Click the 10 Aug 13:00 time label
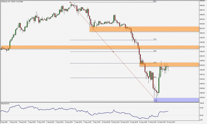This screenshot has height=124, width=207. coord(115,122)
